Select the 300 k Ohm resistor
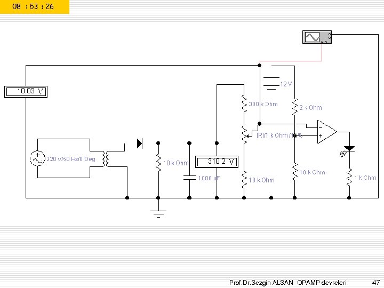The image size is (384, 288). 244,103
